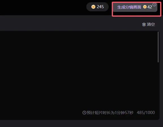The width and height of the screenshot is (163, 127).
Task: Click the 485/1000 character counter
Action: click(x=146, y=113)
